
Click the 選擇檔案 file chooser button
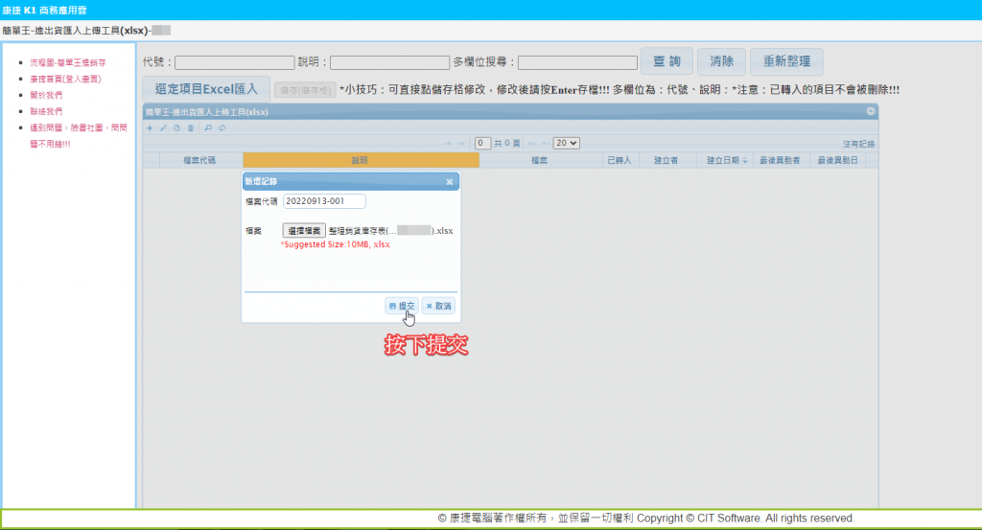coord(304,231)
